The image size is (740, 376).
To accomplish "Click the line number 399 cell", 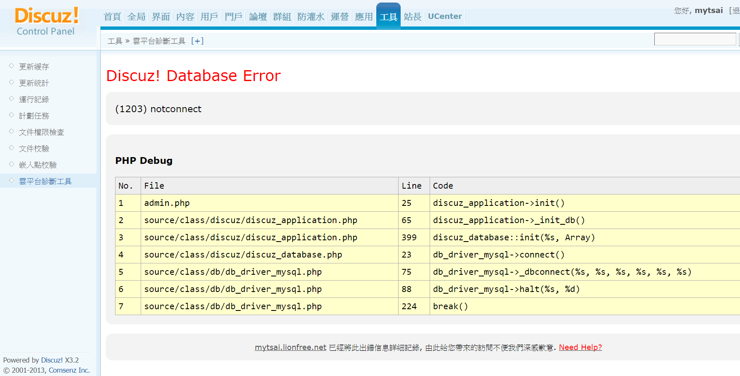I will (414, 237).
